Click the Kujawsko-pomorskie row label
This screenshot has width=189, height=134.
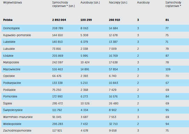pyautogui.click(x=17, y=35)
